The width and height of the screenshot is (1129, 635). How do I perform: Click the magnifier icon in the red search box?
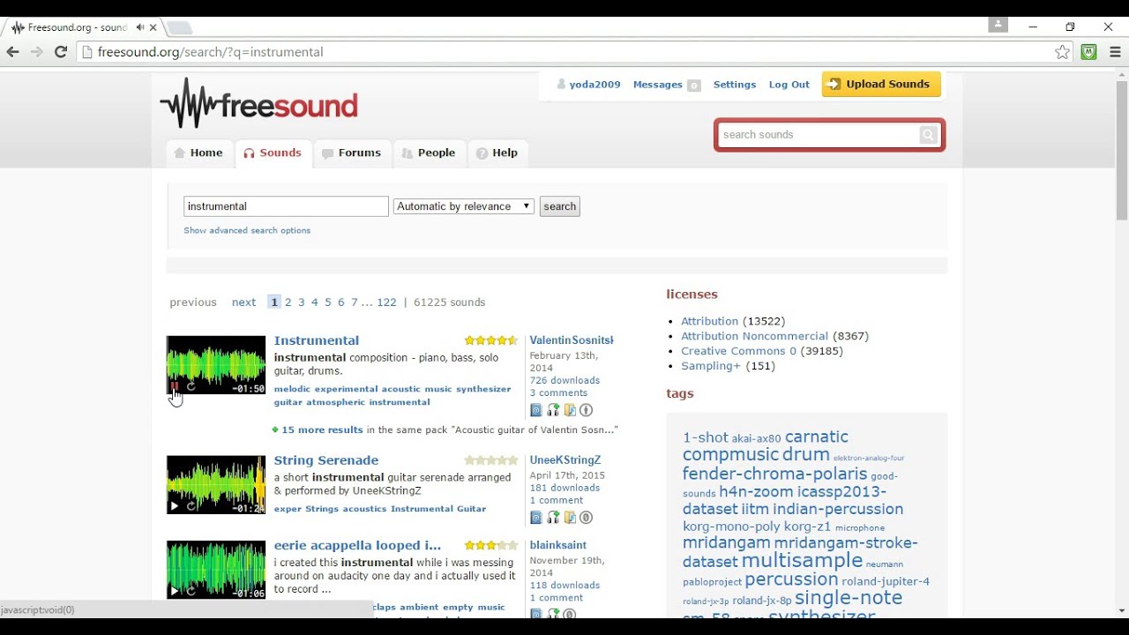928,135
